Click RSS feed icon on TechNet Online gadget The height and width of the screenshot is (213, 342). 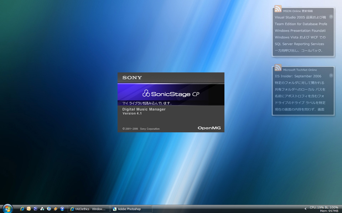[x=278, y=67]
